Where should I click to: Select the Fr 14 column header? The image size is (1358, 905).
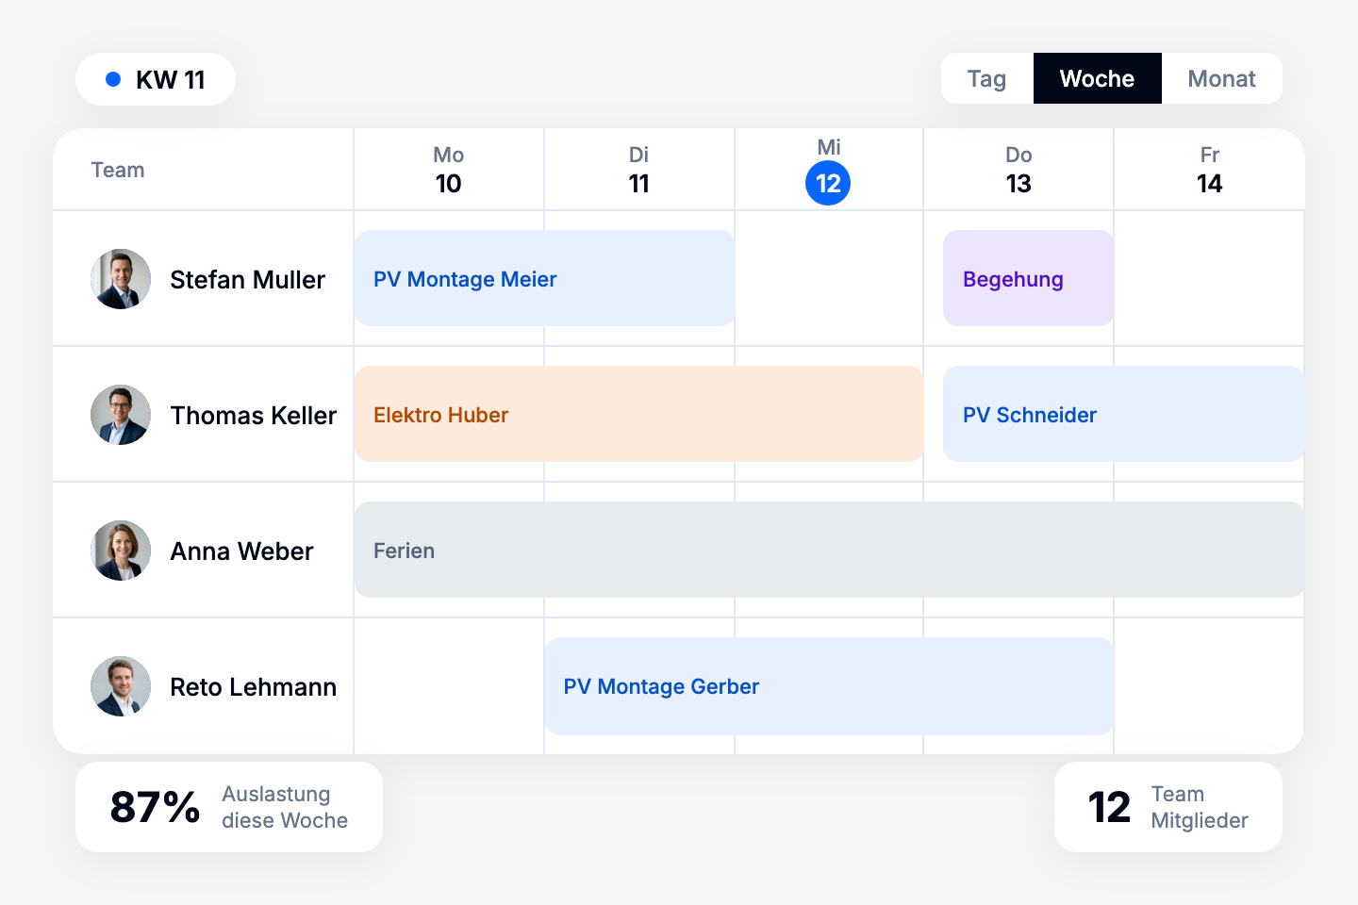pos(1209,170)
